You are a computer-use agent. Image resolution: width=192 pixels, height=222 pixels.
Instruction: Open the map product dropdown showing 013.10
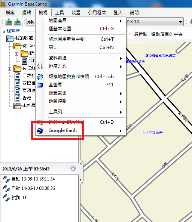click(155, 22)
